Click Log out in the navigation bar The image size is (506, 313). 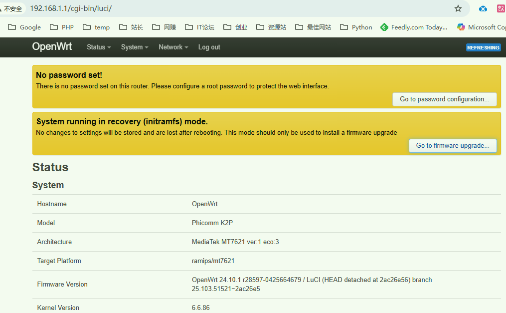[x=209, y=47]
